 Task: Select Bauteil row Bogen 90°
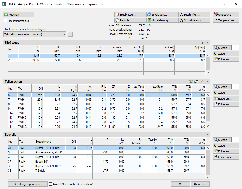(107, 162)
